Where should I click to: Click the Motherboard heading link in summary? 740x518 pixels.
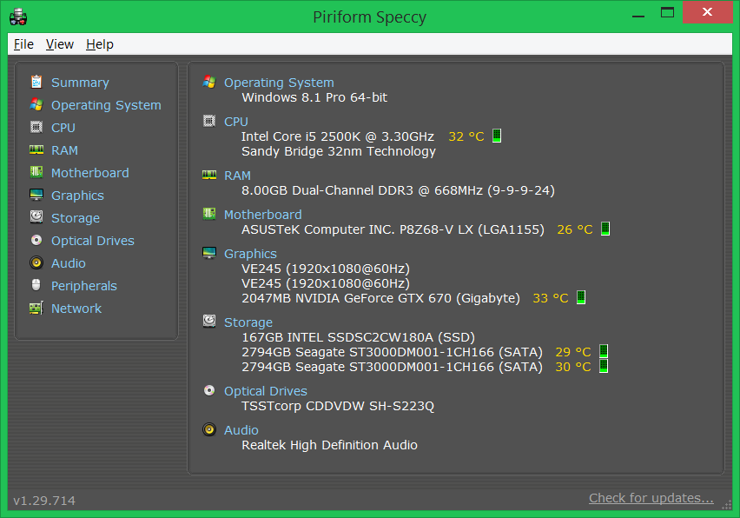pos(263,215)
